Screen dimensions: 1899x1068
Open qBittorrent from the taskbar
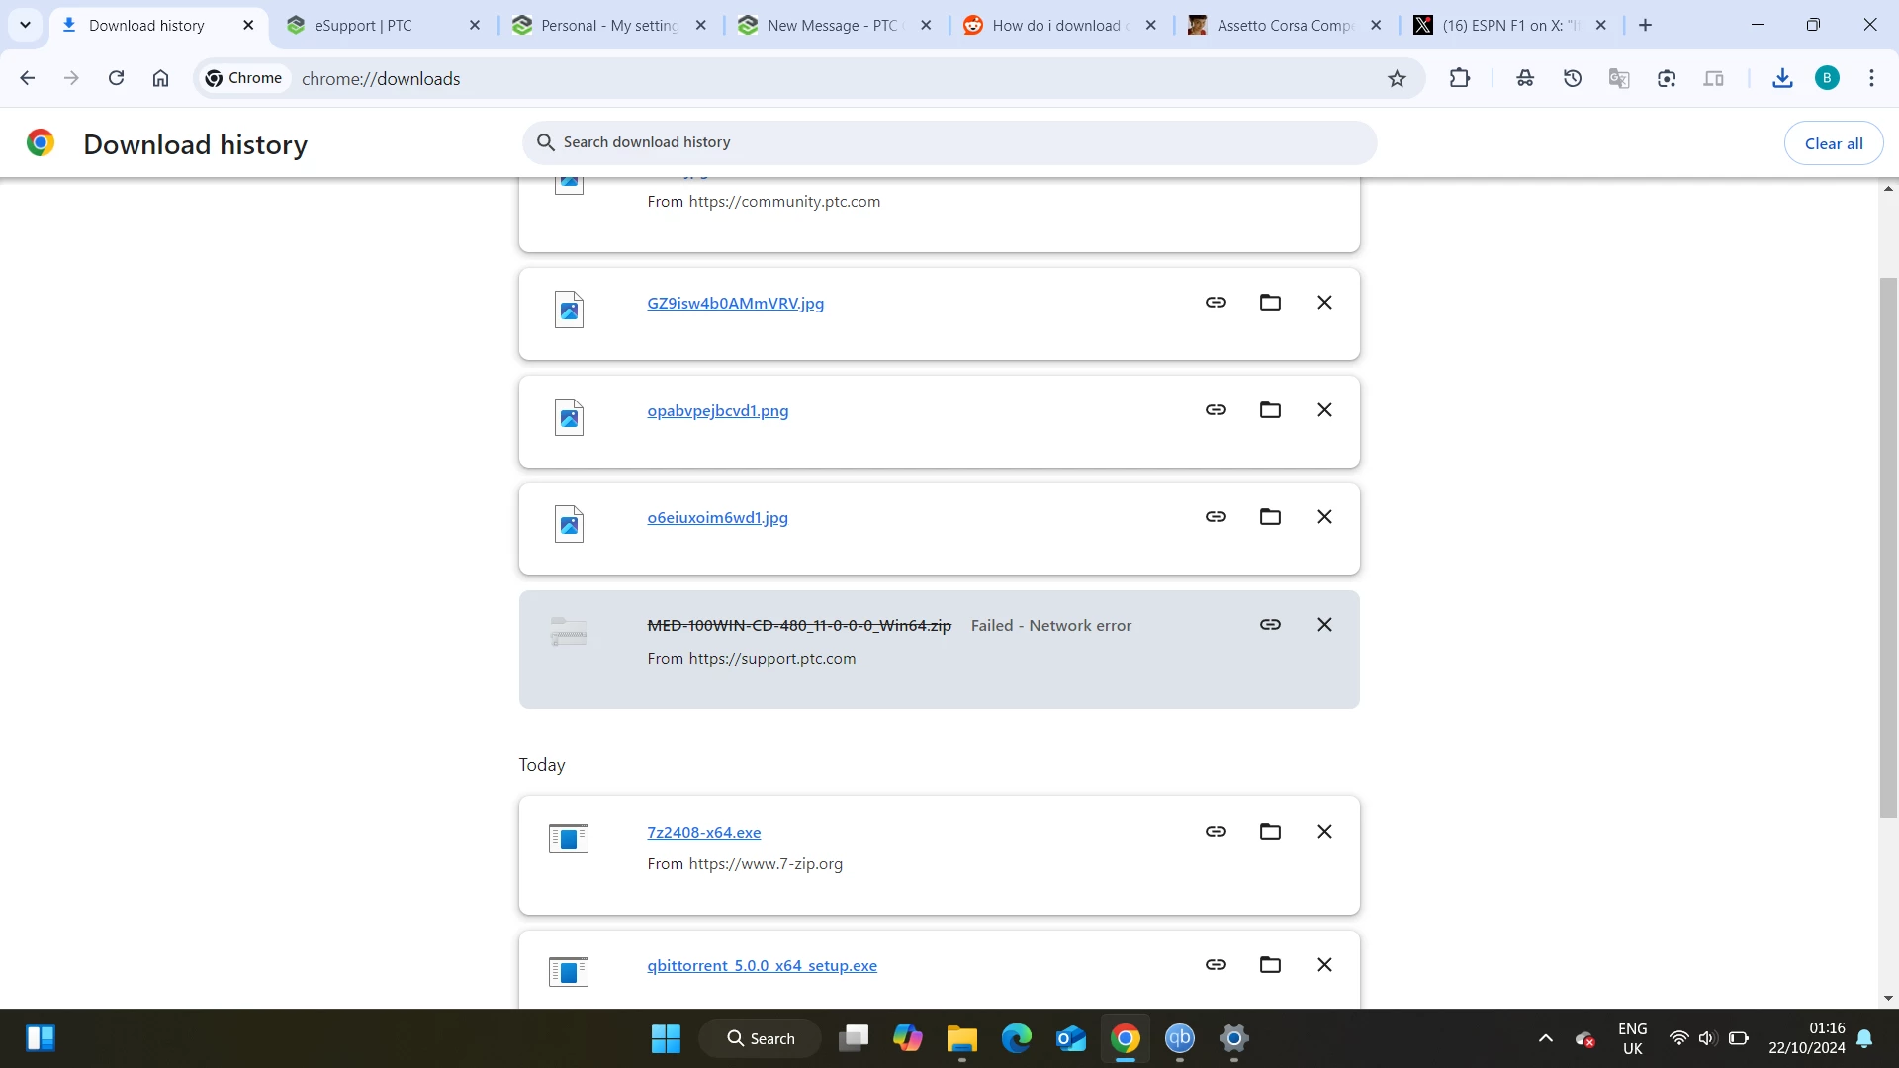click(x=1179, y=1038)
